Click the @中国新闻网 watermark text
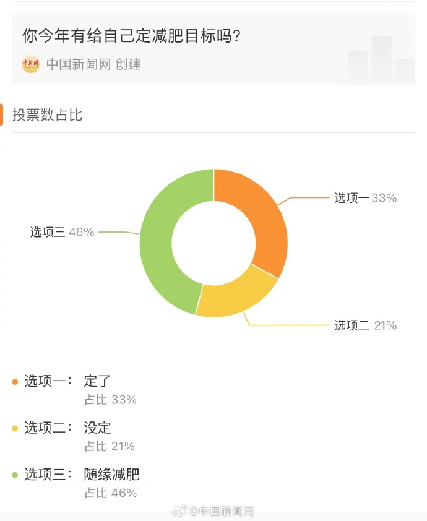 click(x=222, y=510)
